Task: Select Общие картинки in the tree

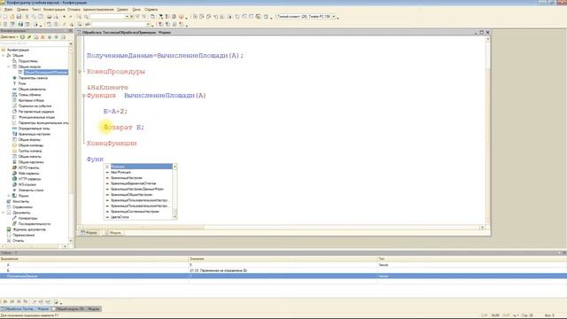Action: tap(31, 162)
